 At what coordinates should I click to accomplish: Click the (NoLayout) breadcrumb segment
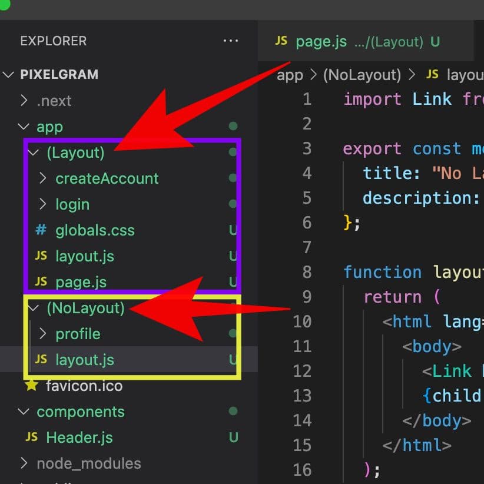coord(362,75)
